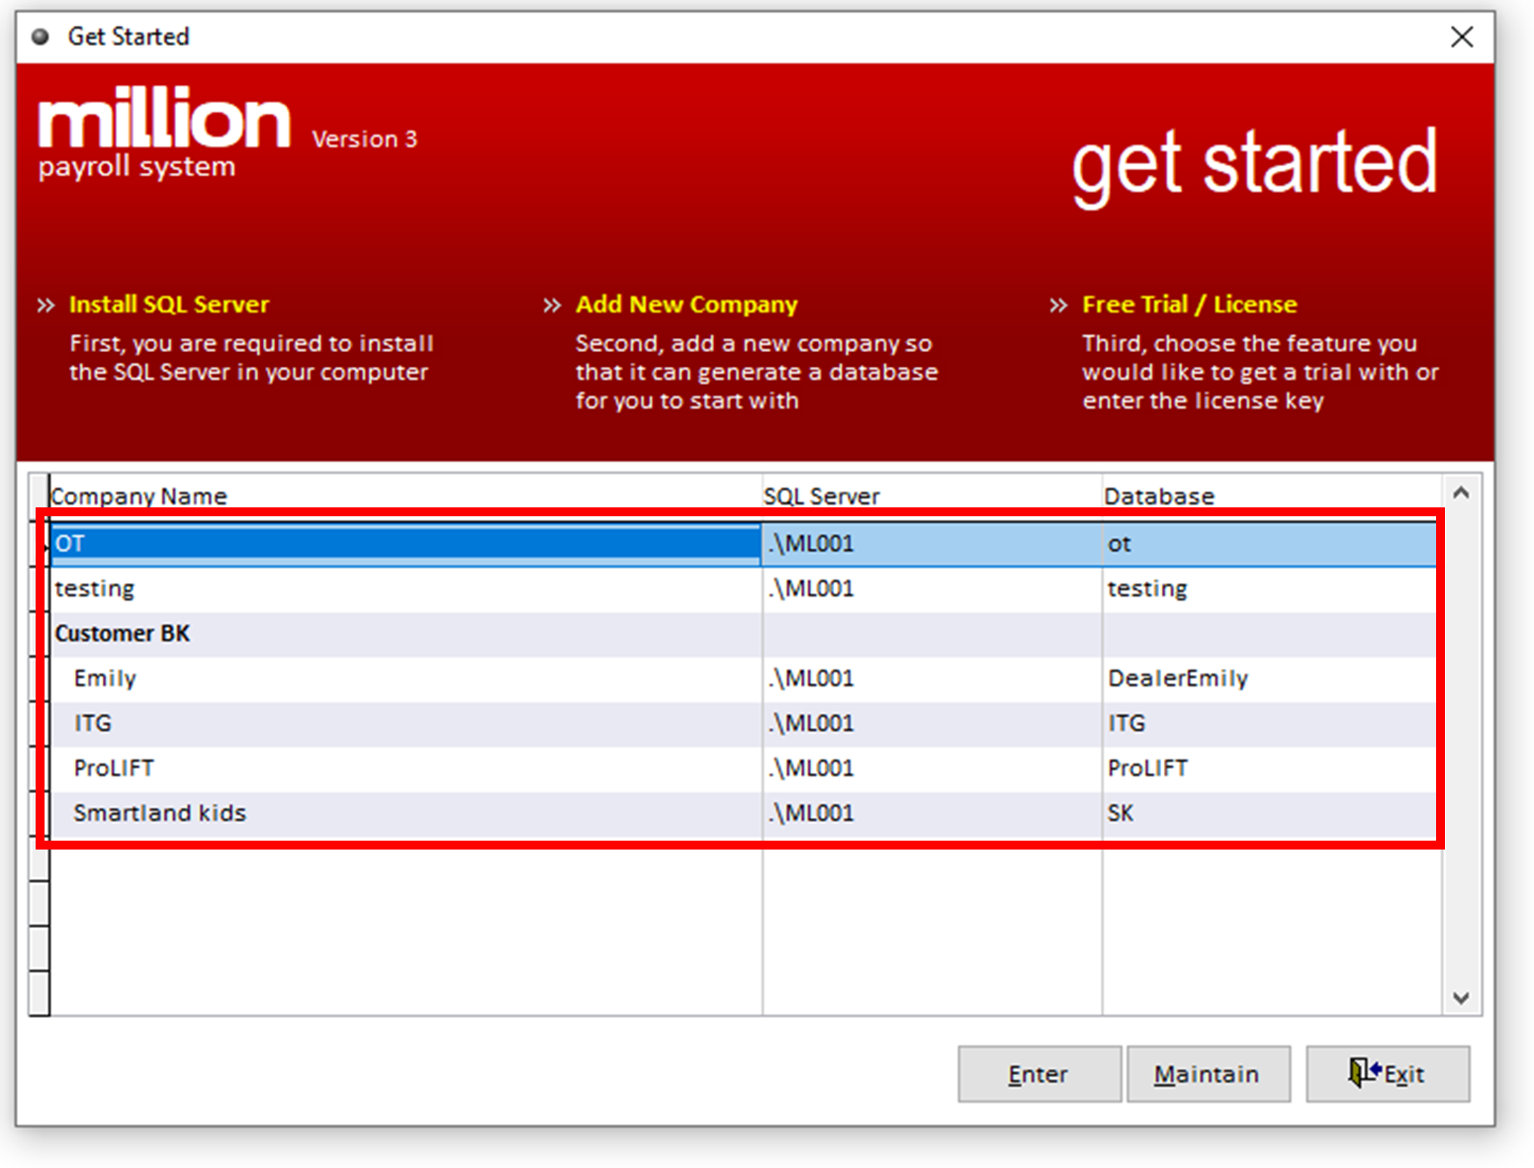Select the testing company name cell
This screenshot has height=1168, width=1534.
tap(406, 589)
